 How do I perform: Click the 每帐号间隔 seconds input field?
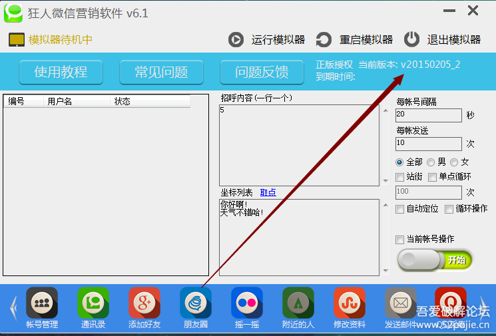pos(428,115)
